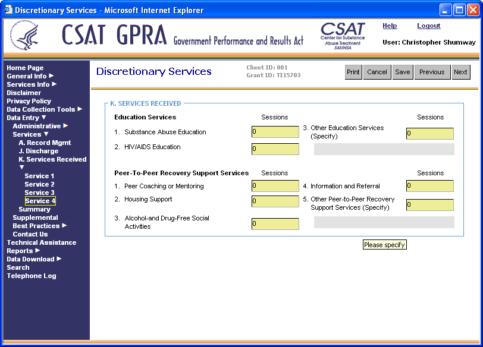
Task: Click the Substance Abuse Education sessions field
Action: point(275,133)
